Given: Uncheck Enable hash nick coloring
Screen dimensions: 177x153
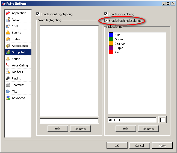Looking at the screenshot, I should point(106,21).
